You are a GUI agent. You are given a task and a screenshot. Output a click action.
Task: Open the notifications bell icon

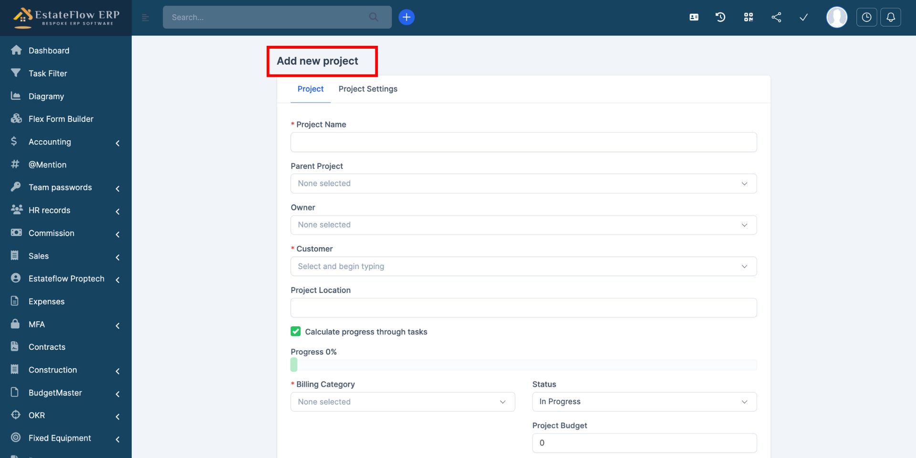(x=890, y=17)
